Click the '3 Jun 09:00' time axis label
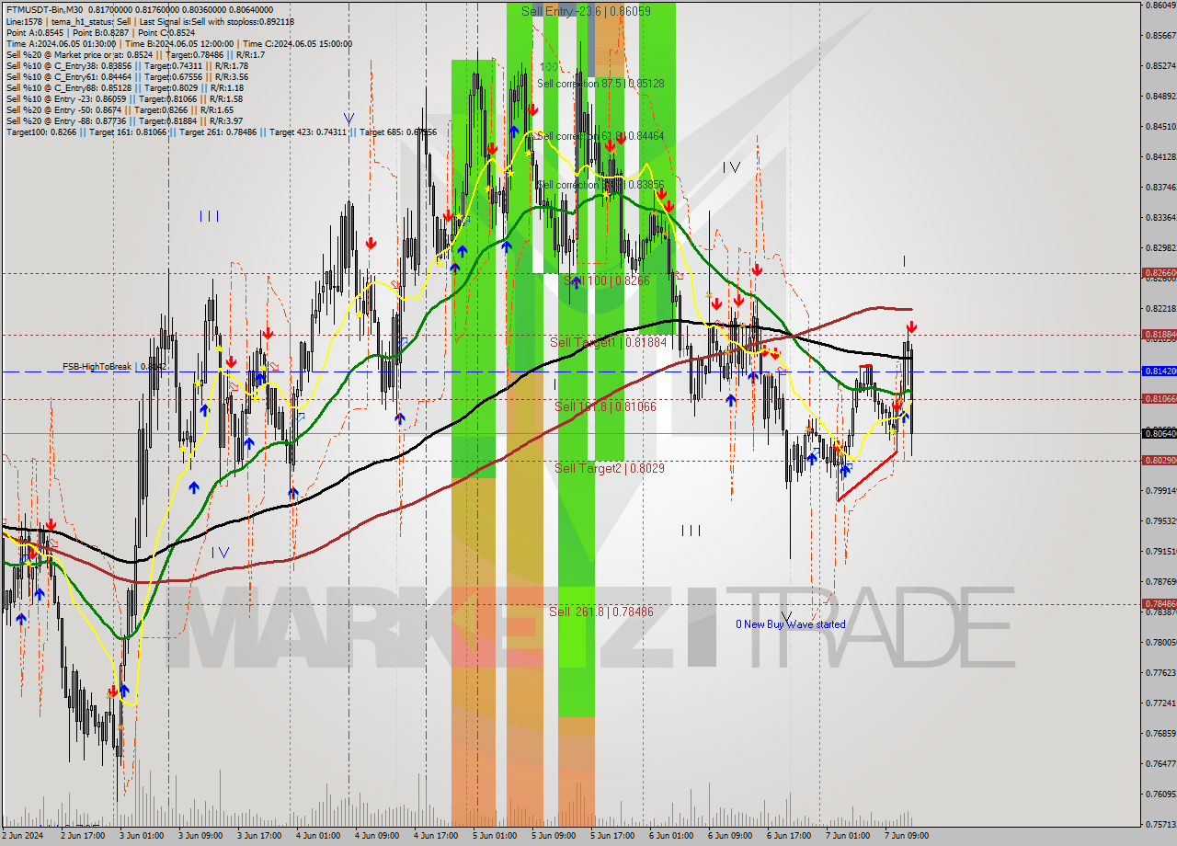Viewport: 1177px width, 846px height. tap(200, 836)
